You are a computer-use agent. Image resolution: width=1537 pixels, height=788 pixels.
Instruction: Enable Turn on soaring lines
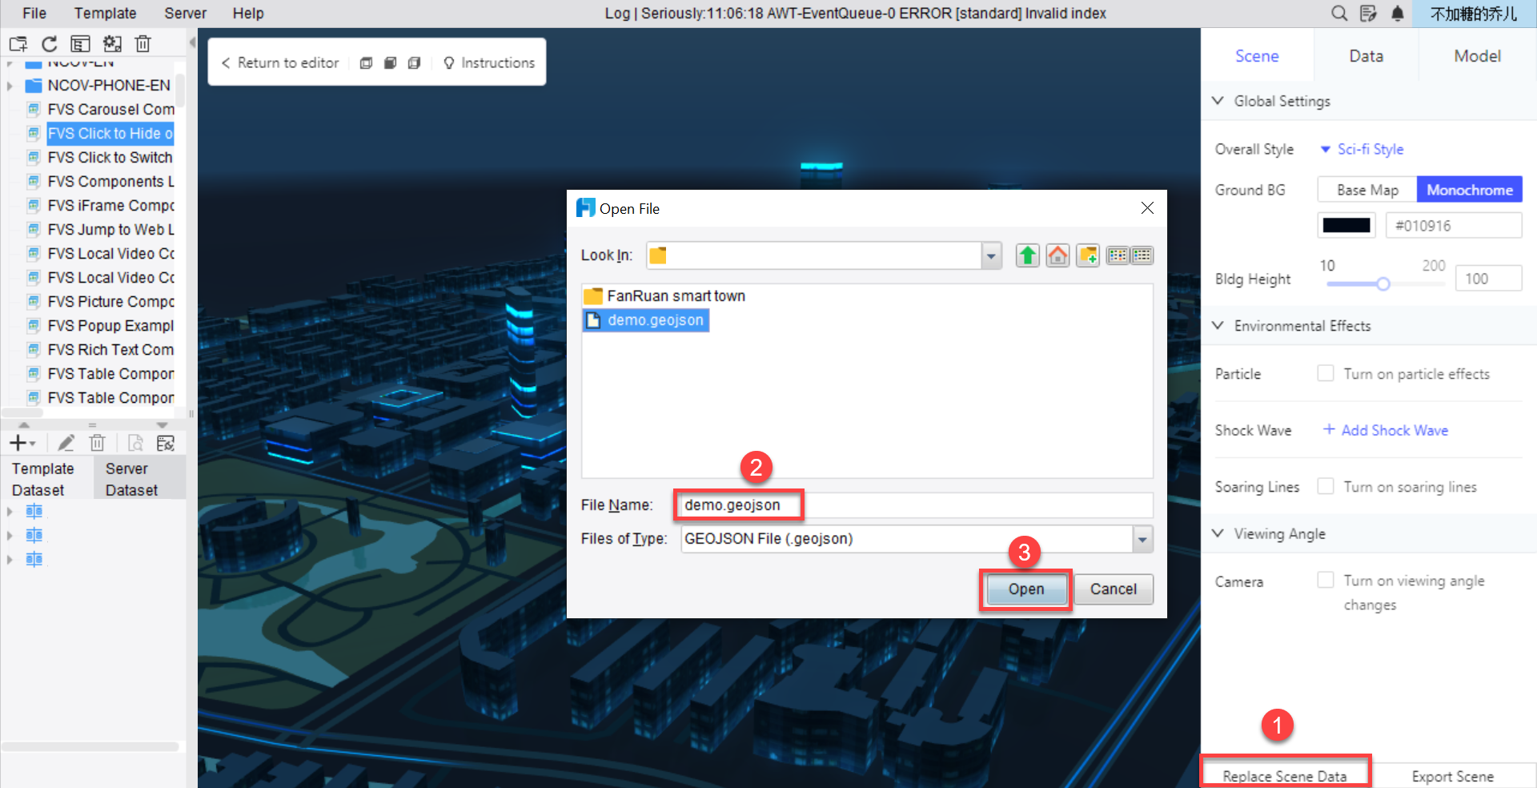(x=1326, y=486)
